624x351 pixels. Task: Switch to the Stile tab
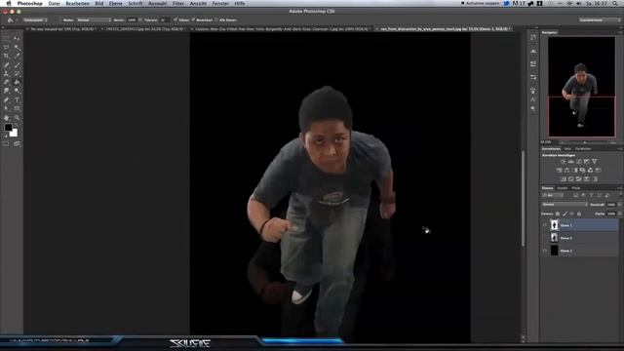click(x=567, y=149)
